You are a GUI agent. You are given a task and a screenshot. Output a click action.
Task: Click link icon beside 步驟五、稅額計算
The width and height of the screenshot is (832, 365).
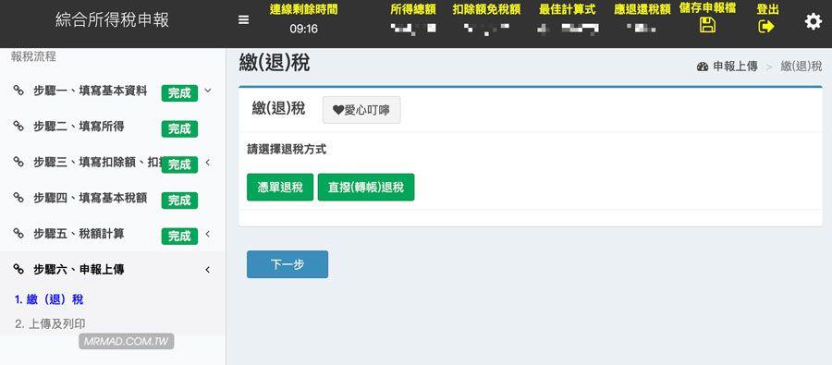pos(18,234)
